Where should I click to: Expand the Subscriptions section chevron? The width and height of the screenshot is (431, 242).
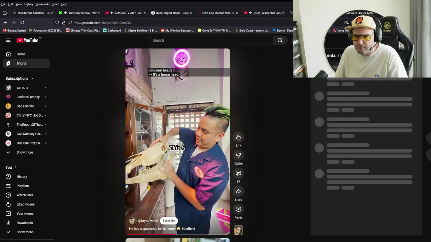[32, 79]
